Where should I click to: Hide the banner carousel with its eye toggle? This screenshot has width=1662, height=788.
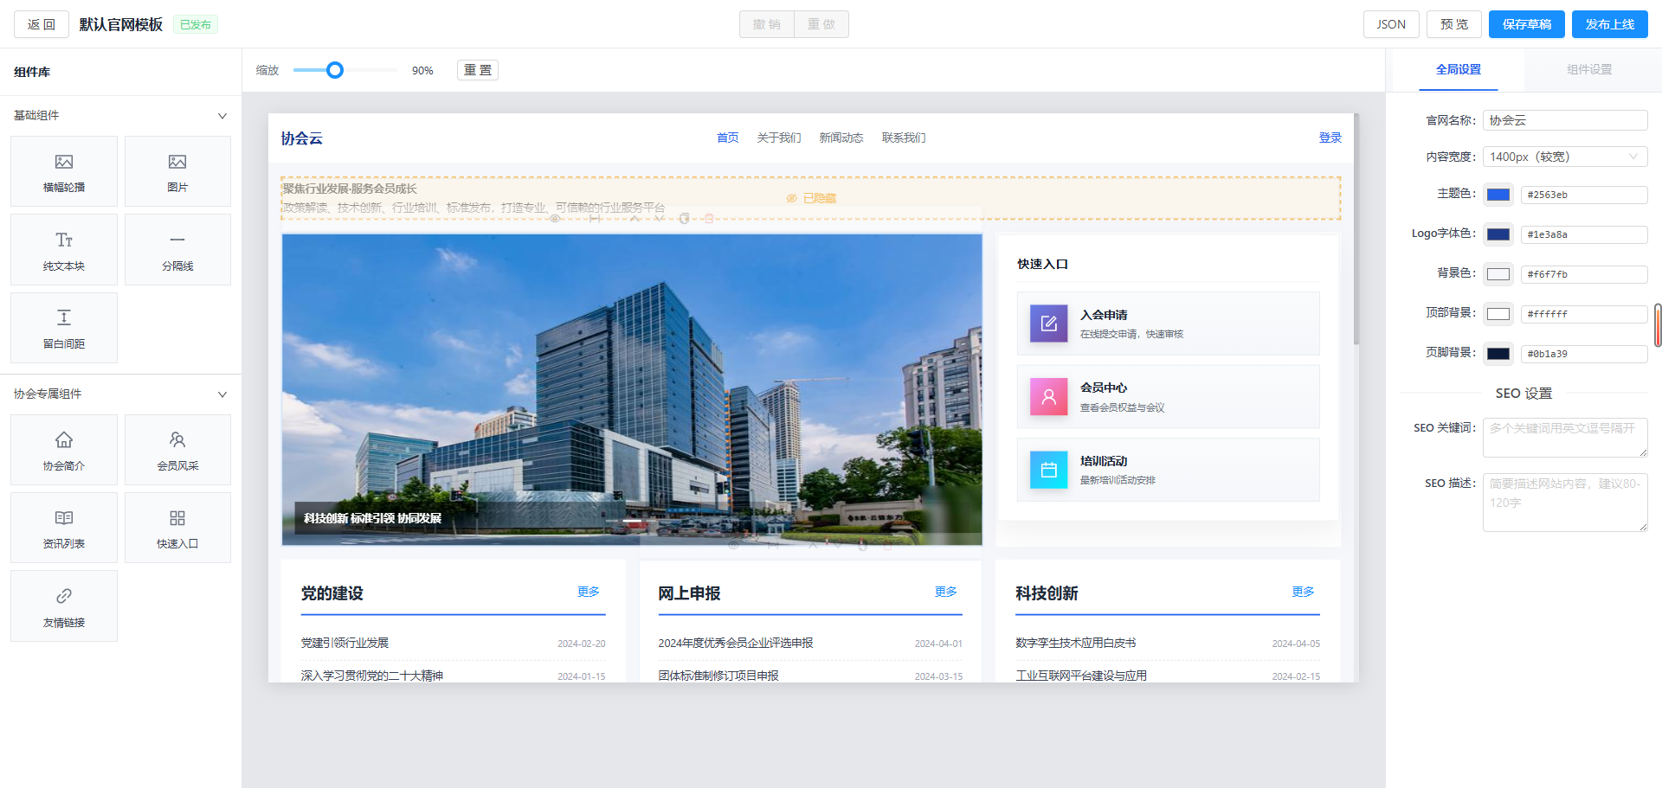(x=733, y=547)
